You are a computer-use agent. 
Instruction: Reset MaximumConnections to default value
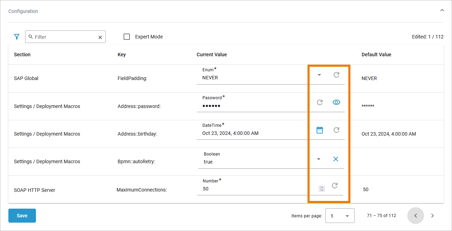point(334,186)
